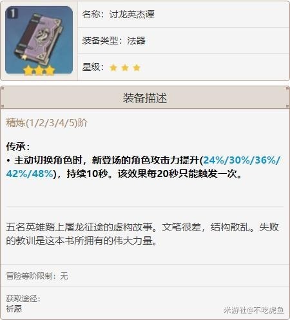This screenshot has height=320, width=290.
Task: Click the 传承 passive skill title
Action: 18,147
